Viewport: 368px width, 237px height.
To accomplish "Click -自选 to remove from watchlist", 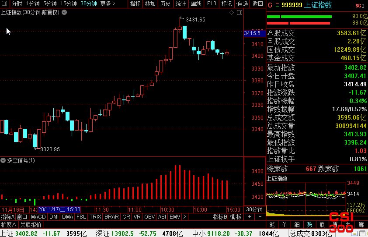I will tap(242, 4).
